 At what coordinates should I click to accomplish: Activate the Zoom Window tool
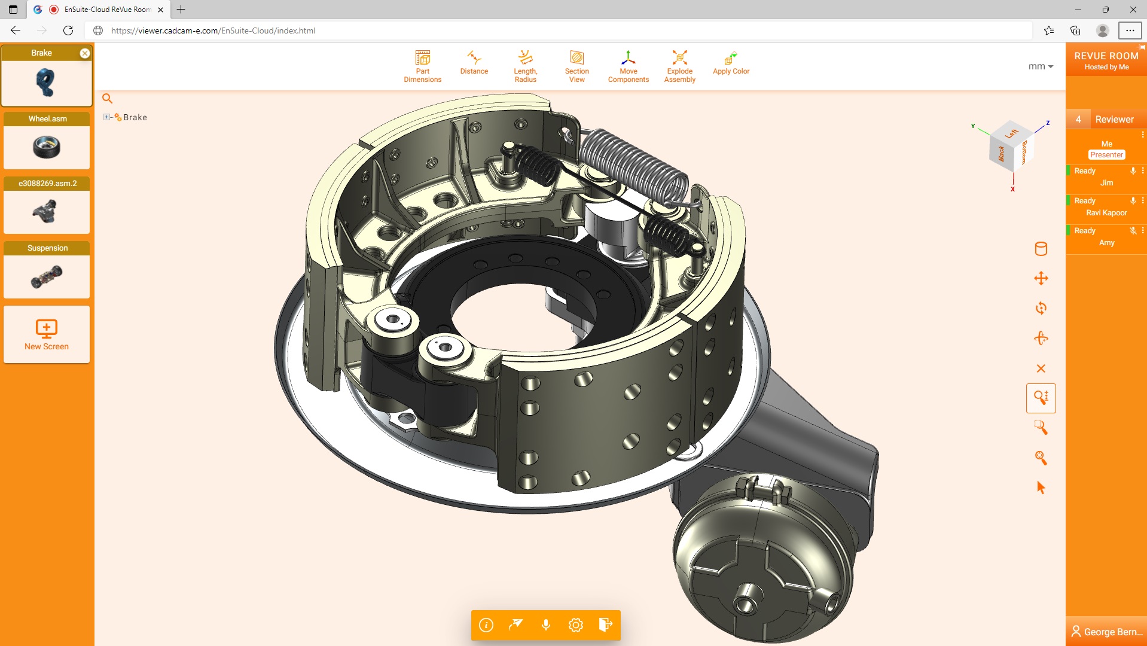click(1041, 428)
